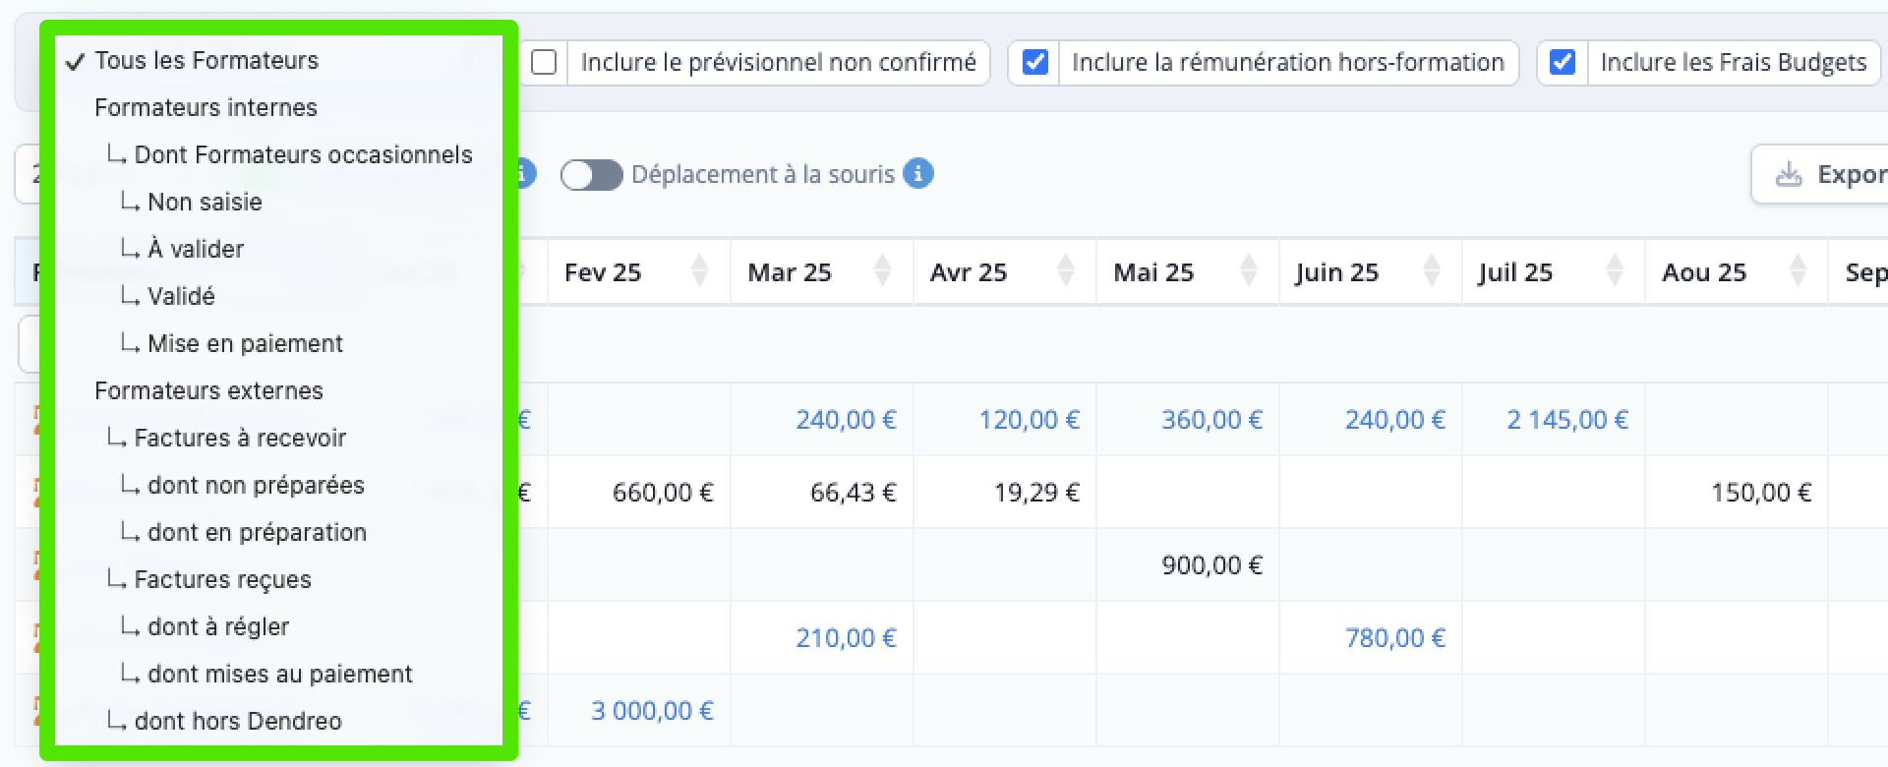Click the Aou 25 column header text
1888x767 pixels.
(x=1704, y=272)
